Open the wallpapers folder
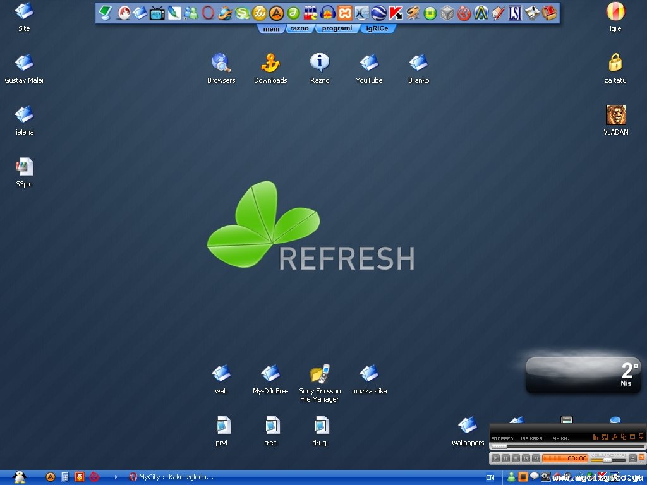 468,431
